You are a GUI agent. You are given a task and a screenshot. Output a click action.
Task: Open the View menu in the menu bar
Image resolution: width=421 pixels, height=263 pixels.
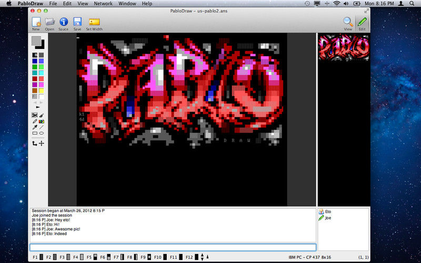point(83,4)
